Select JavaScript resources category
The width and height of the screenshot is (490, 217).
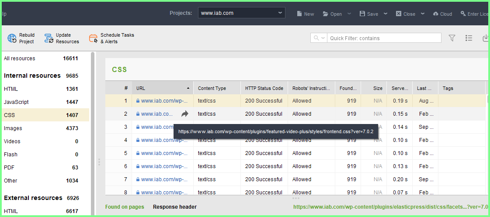[45, 102]
